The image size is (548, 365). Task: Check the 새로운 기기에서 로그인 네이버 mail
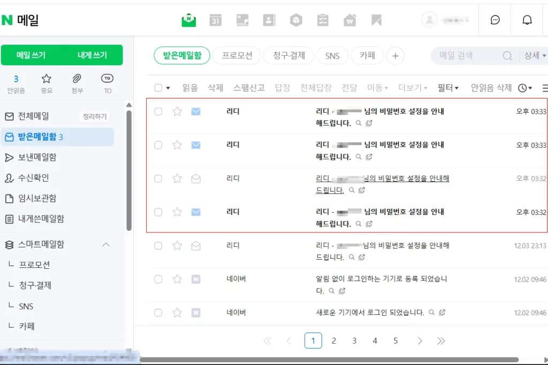tap(158, 312)
